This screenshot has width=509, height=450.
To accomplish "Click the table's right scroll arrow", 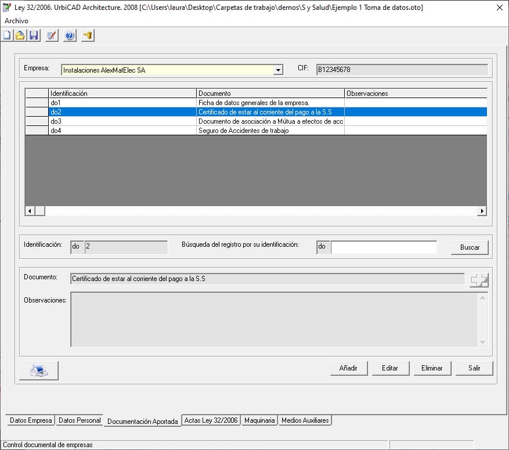I will click(482, 211).
